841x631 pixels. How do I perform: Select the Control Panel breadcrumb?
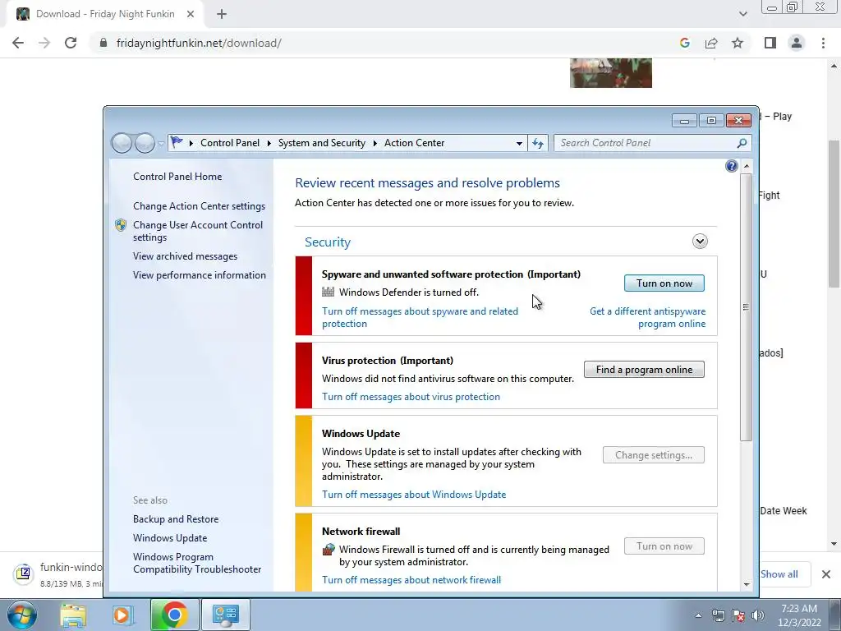[230, 143]
